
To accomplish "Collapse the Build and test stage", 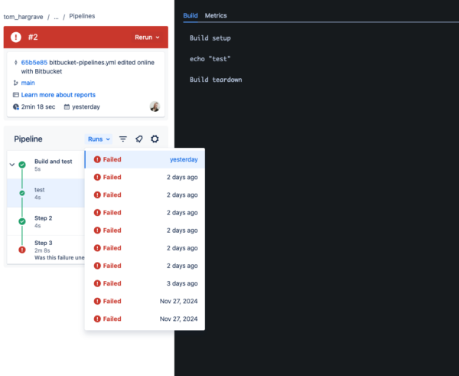I will coord(11,165).
